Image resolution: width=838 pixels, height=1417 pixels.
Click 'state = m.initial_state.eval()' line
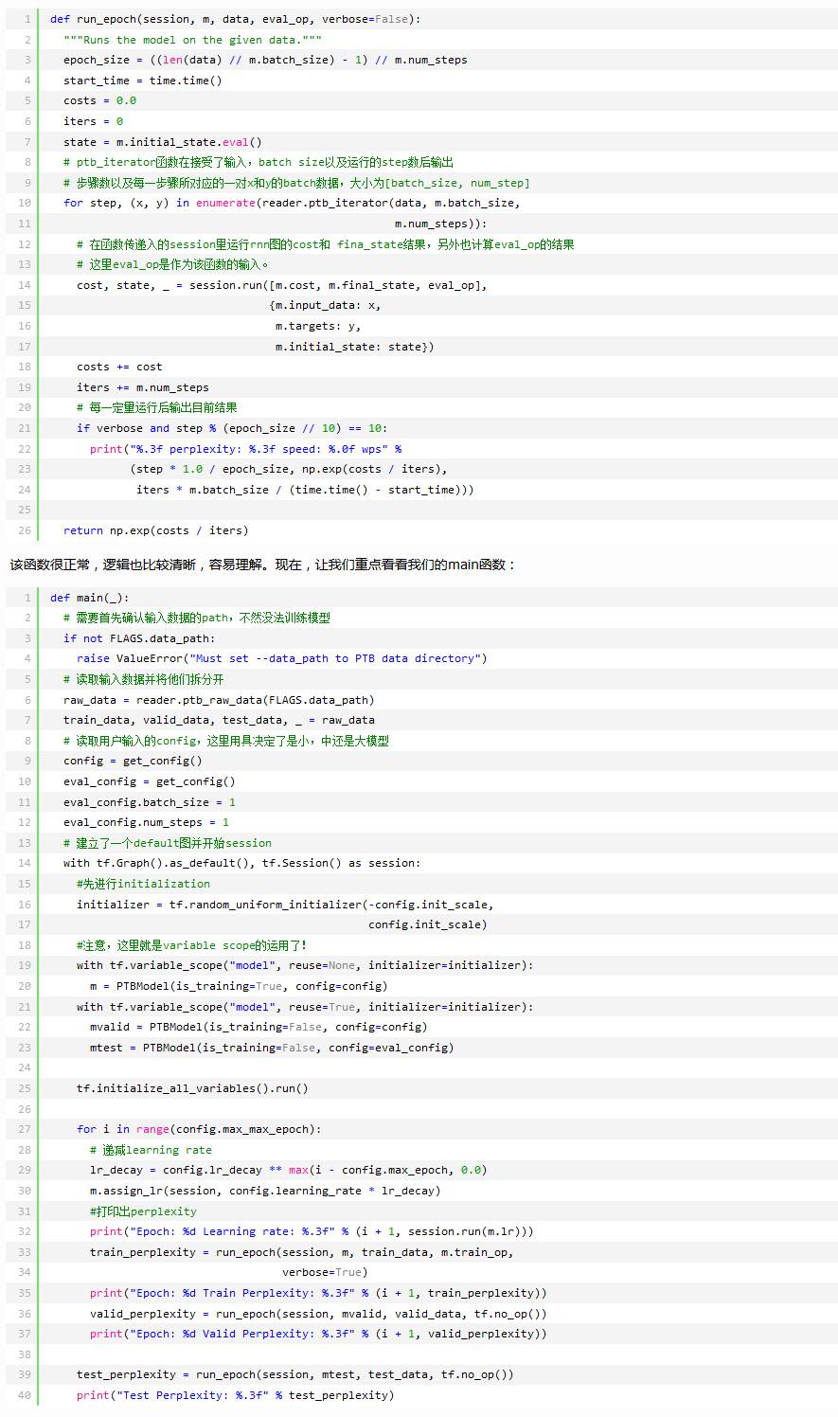pyautogui.click(x=163, y=142)
